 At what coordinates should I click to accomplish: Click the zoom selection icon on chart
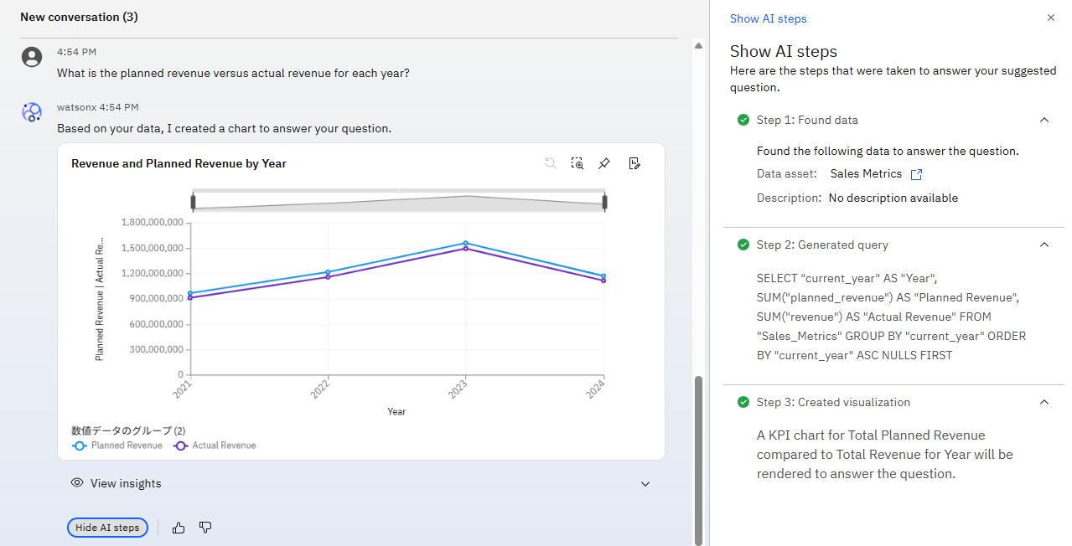point(577,163)
